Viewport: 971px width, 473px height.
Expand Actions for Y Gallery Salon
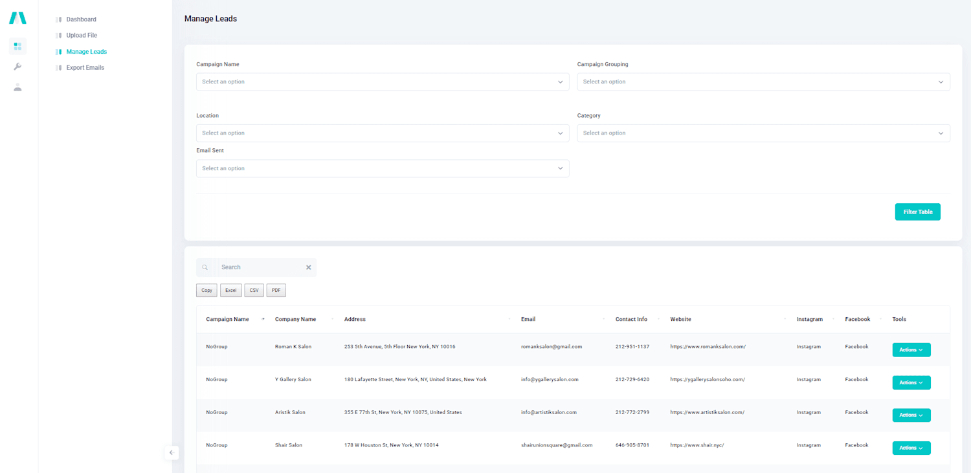911,382
